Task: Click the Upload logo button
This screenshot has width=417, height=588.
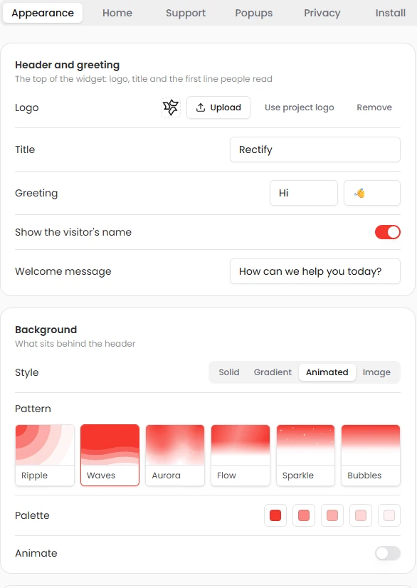Action: click(218, 107)
